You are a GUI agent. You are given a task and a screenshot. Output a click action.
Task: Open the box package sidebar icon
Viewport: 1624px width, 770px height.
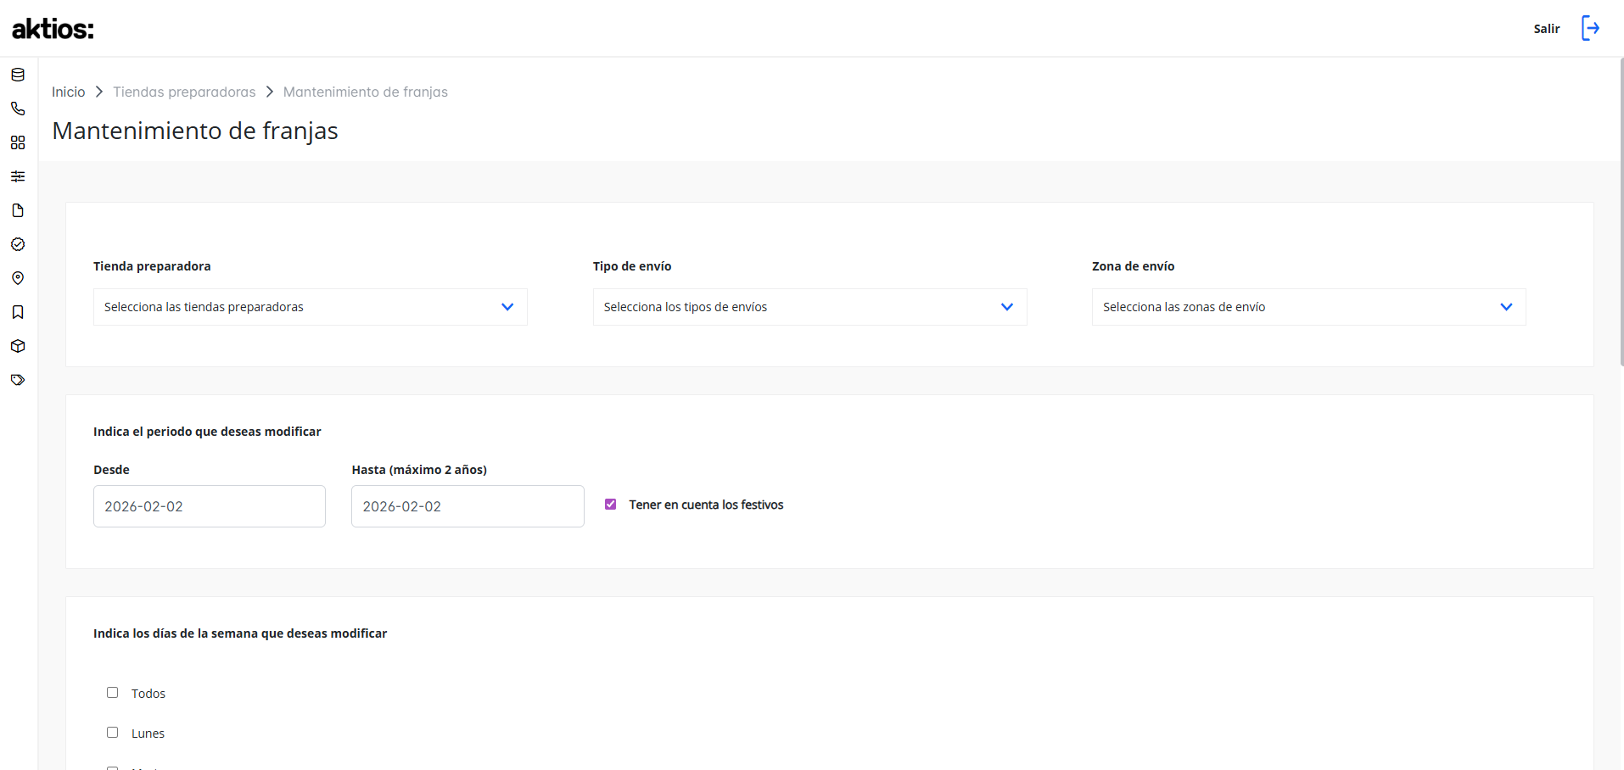click(x=18, y=346)
